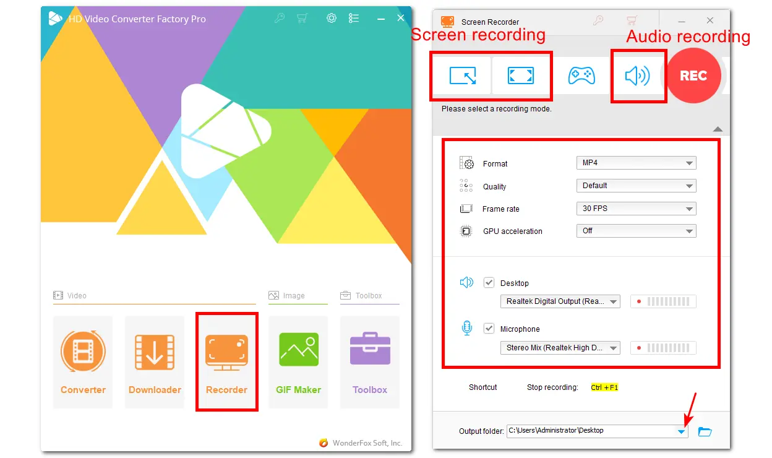Uncheck the Microphone audio checkbox
Screen dimensions: 772x458
pyautogui.click(x=489, y=329)
